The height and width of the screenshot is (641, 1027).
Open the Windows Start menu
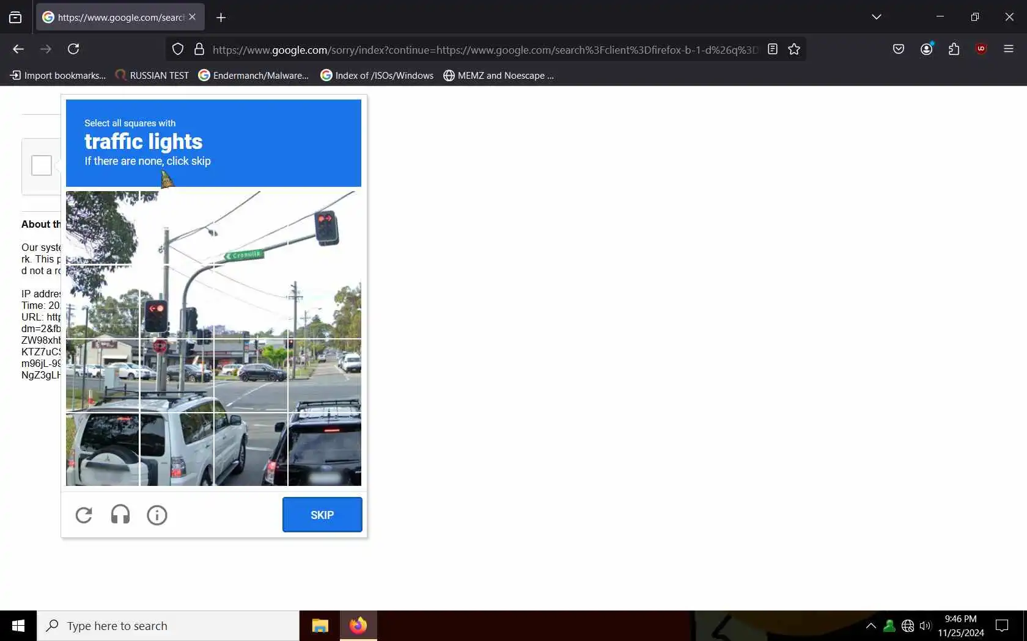click(x=18, y=626)
